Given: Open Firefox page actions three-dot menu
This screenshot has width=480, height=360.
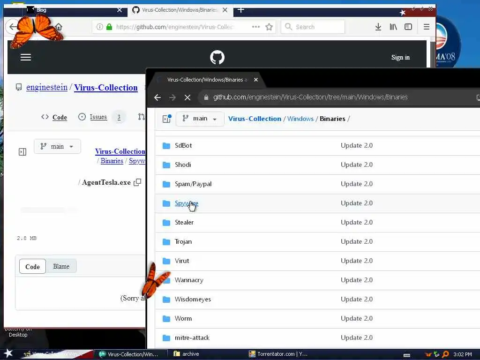Looking at the screenshot, I should [x=256, y=27].
